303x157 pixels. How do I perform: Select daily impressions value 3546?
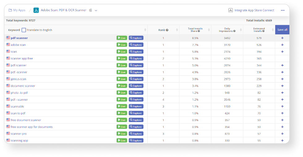point(227,99)
